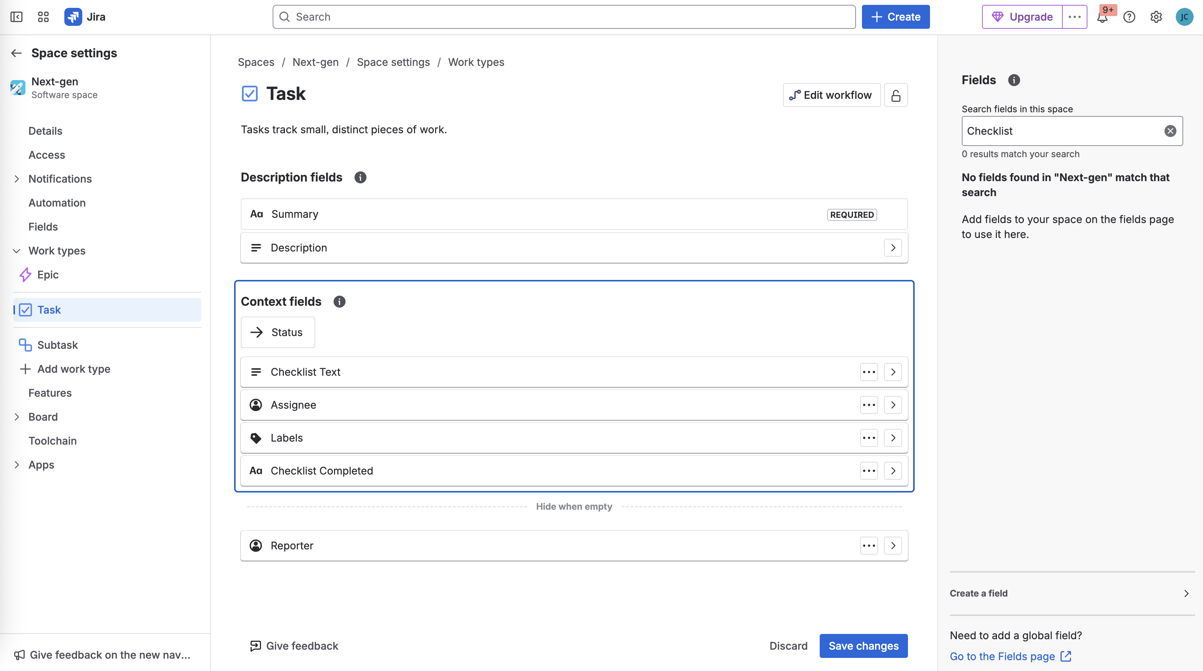The height and width of the screenshot is (671, 1203).
Task: Click the workflow lock icon button
Action: pos(895,95)
